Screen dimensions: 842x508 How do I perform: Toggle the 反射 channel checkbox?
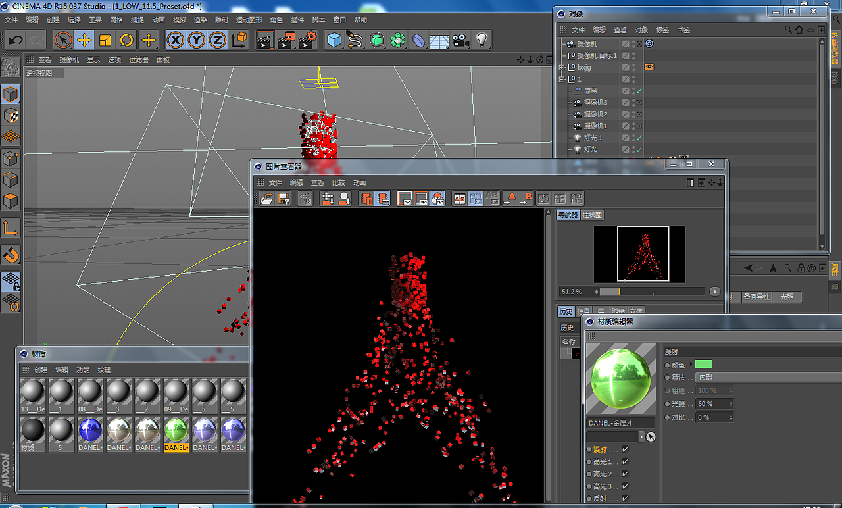click(625, 499)
